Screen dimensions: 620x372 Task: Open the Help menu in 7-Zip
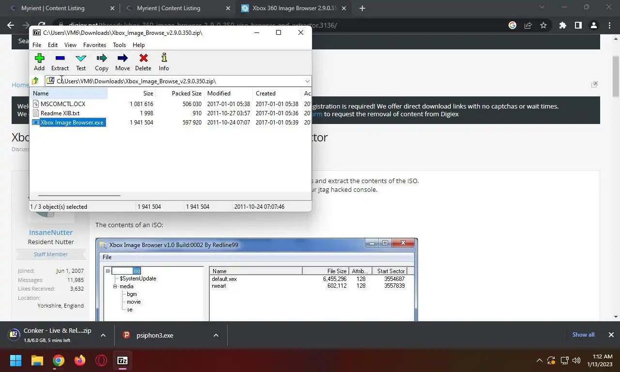[x=139, y=45]
